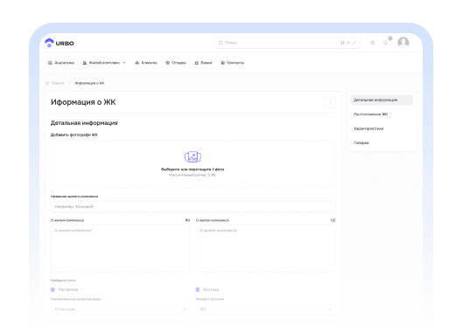Screen dimensions: 463x332
Task: Expand the Жилой комплекс dropdown chevron
Action: pos(124,63)
